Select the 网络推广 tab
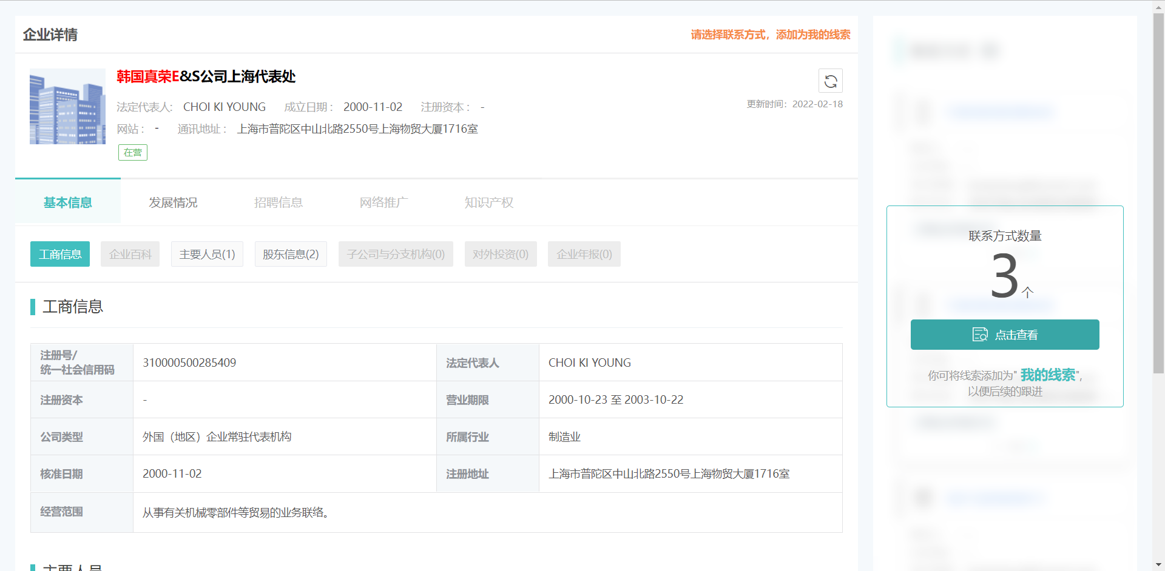The height and width of the screenshot is (571, 1165). [x=383, y=202]
